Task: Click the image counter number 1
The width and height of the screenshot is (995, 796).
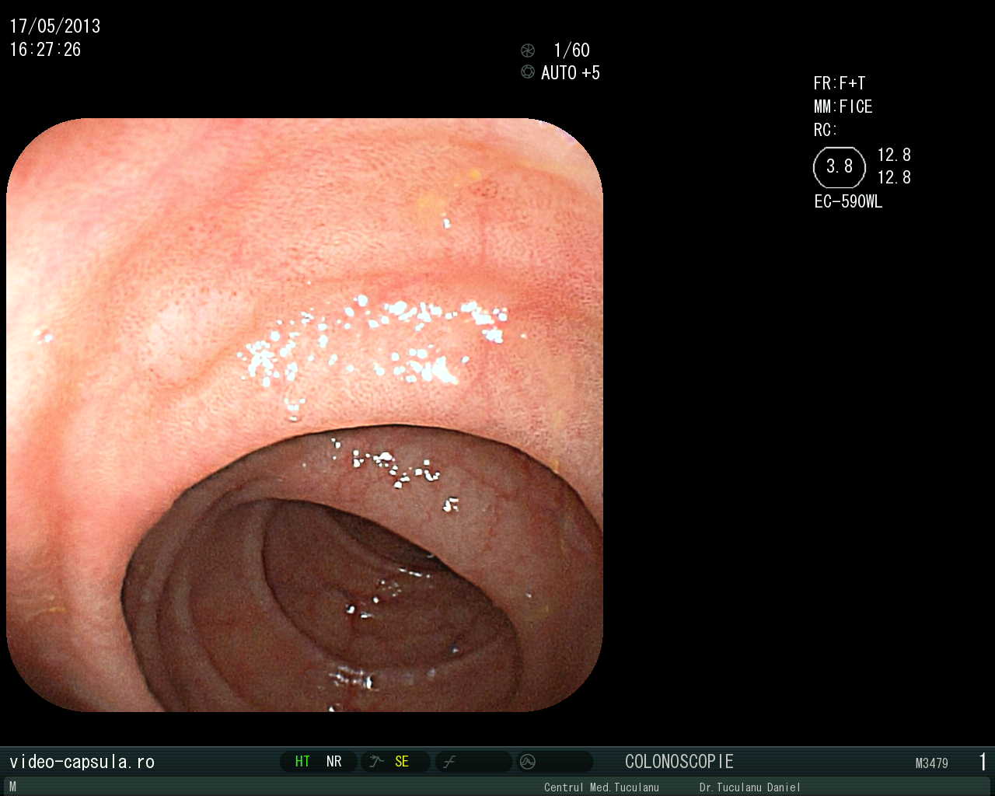Action: click(983, 762)
